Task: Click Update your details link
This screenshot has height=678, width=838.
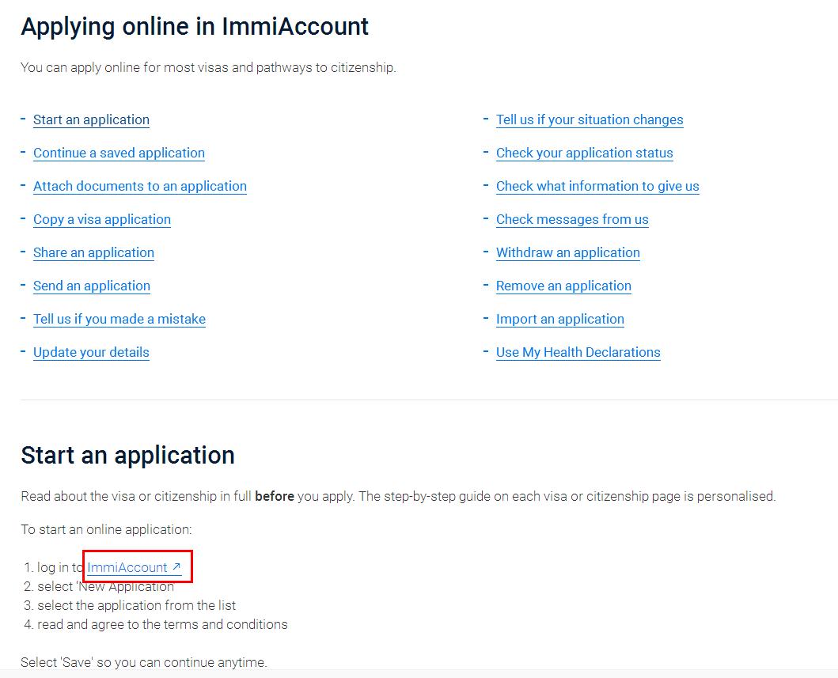Action: 91,352
